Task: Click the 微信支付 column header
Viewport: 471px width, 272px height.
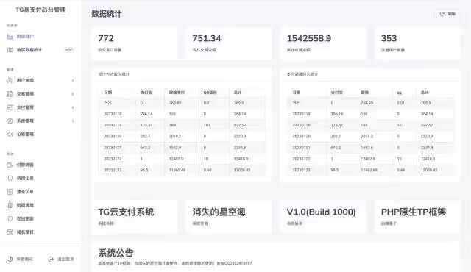Action: [x=177, y=93]
